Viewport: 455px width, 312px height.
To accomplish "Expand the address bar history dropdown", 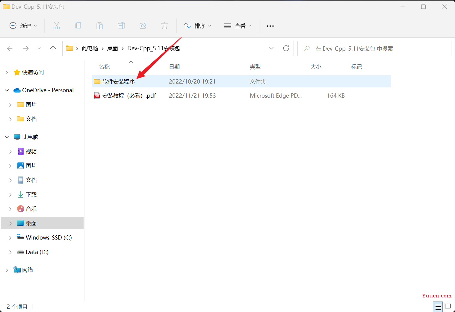I will pyautogui.click(x=271, y=48).
